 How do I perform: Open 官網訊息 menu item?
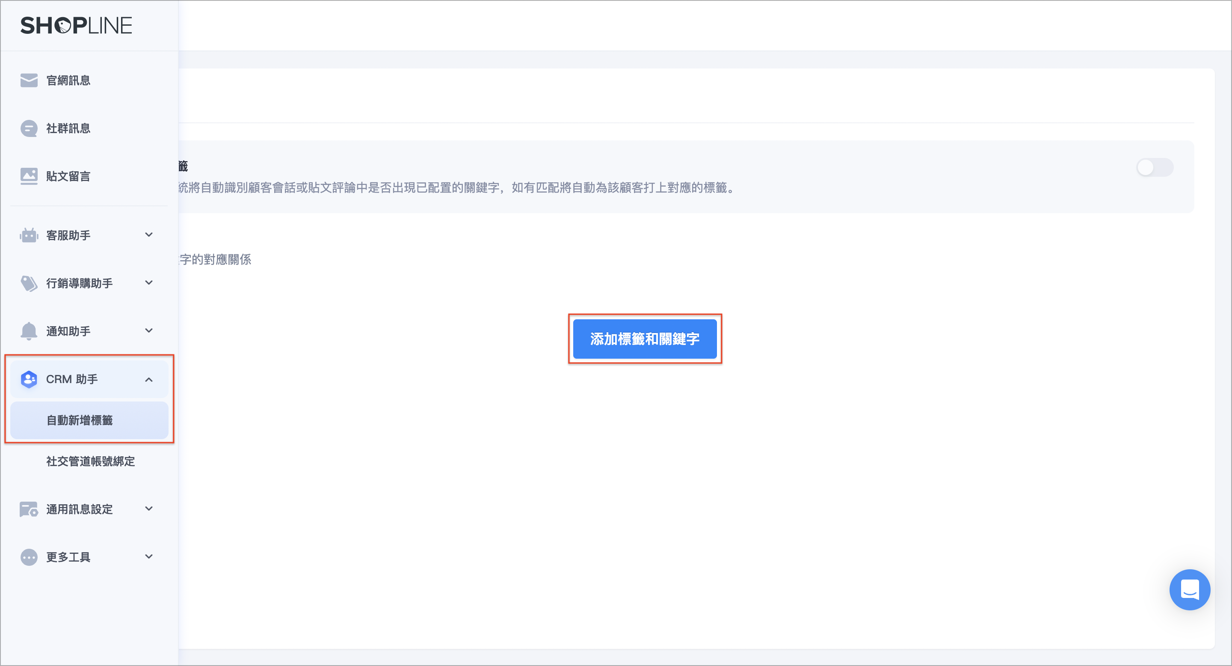(x=89, y=80)
